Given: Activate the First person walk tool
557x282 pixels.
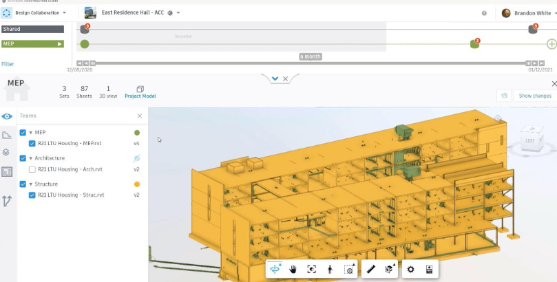Looking at the screenshot, I should click(x=330, y=269).
